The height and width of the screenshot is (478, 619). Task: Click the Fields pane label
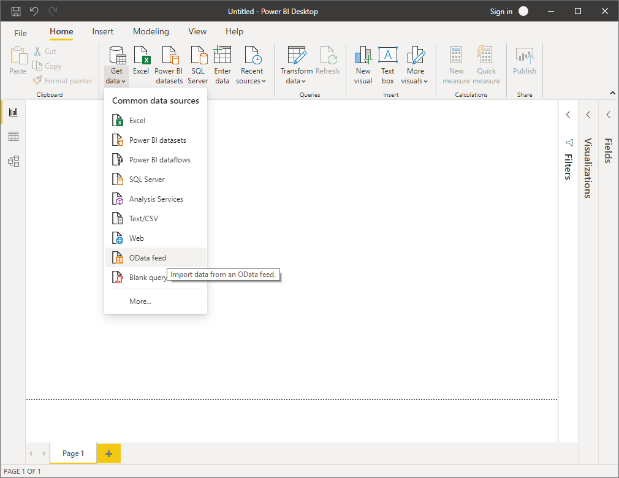click(609, 150)
